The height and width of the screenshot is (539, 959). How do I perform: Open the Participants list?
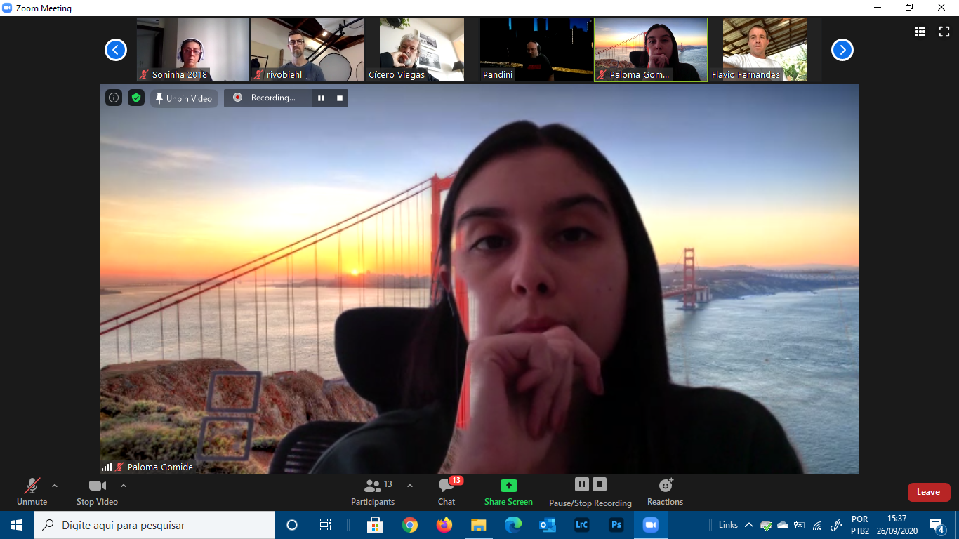pyautogui.click(x=373, y=491)
